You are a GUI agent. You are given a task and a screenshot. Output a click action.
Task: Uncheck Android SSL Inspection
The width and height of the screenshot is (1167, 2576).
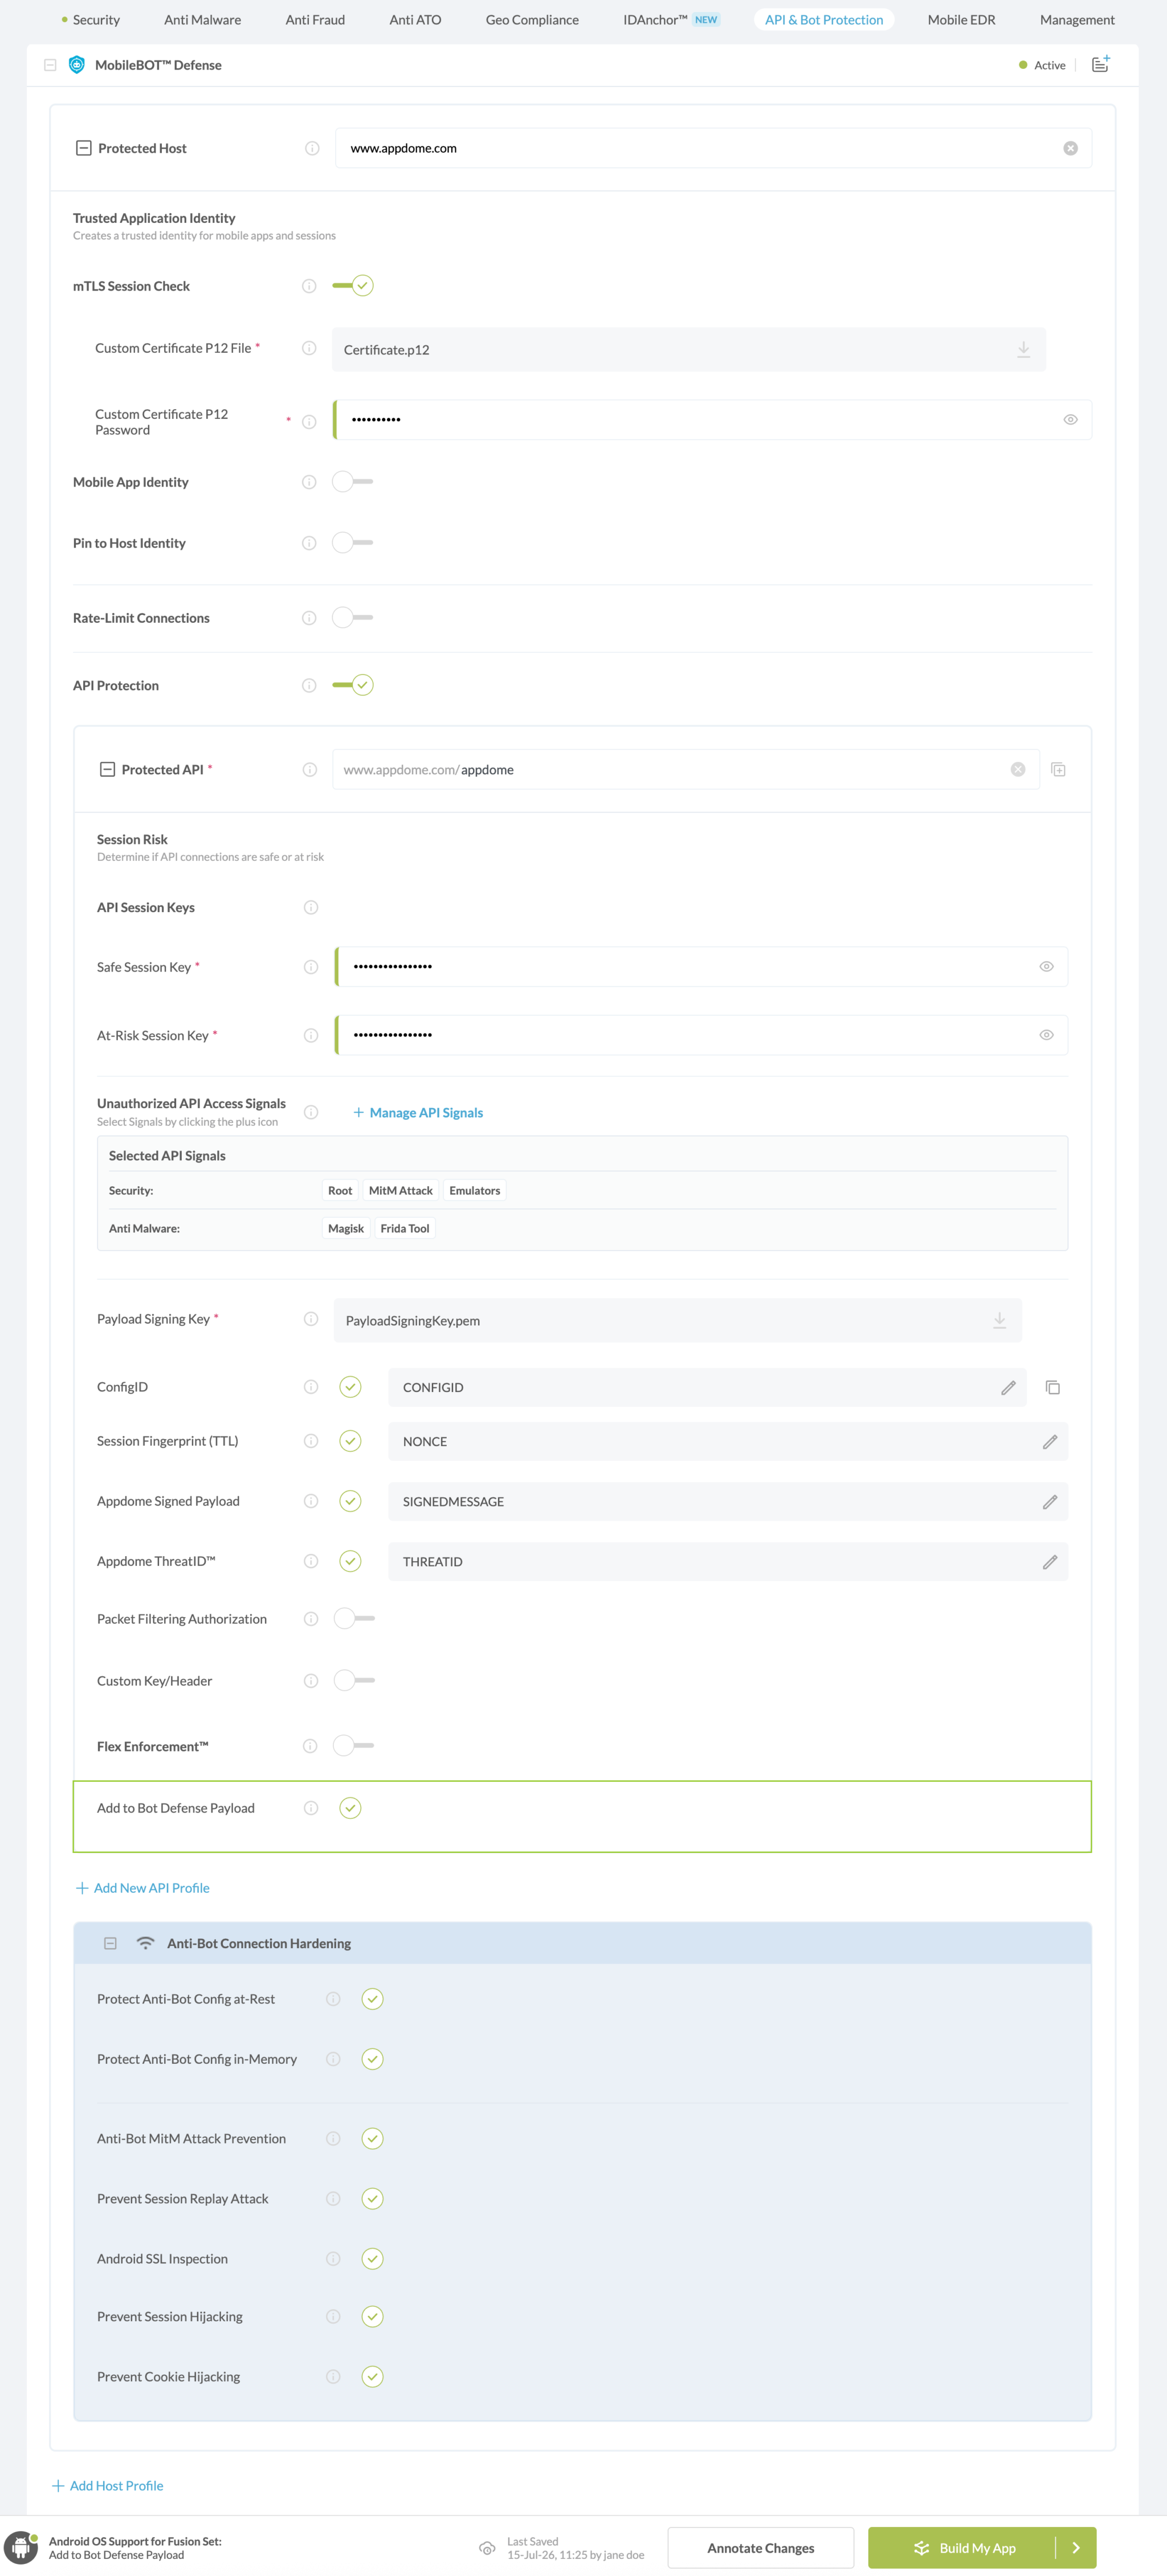pyautogui.click(x=372, y=2258)
